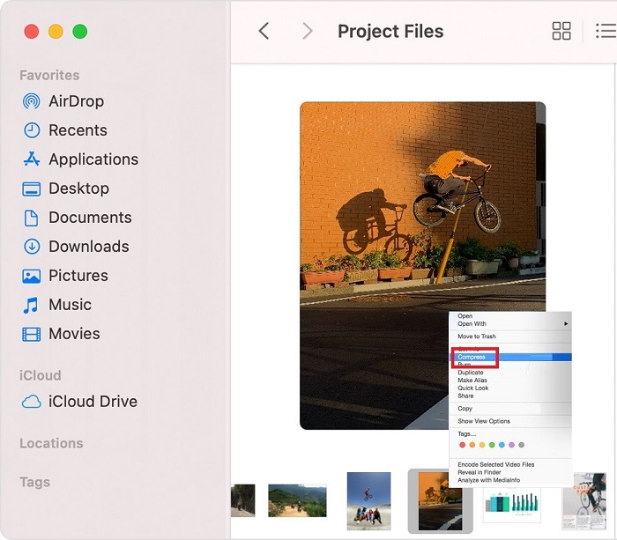Open Recents from the Favorites list

[x=64, y=130]
